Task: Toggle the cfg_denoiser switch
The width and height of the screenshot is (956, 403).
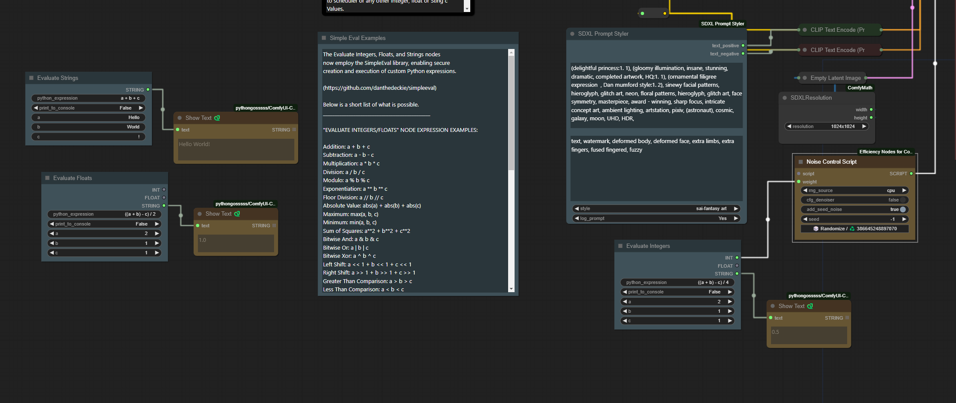Action: point(903,200)
